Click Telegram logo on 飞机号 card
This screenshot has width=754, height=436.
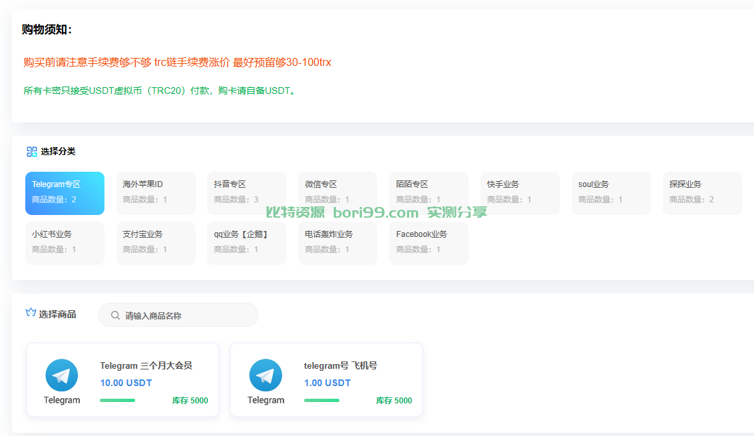point(266,375)
